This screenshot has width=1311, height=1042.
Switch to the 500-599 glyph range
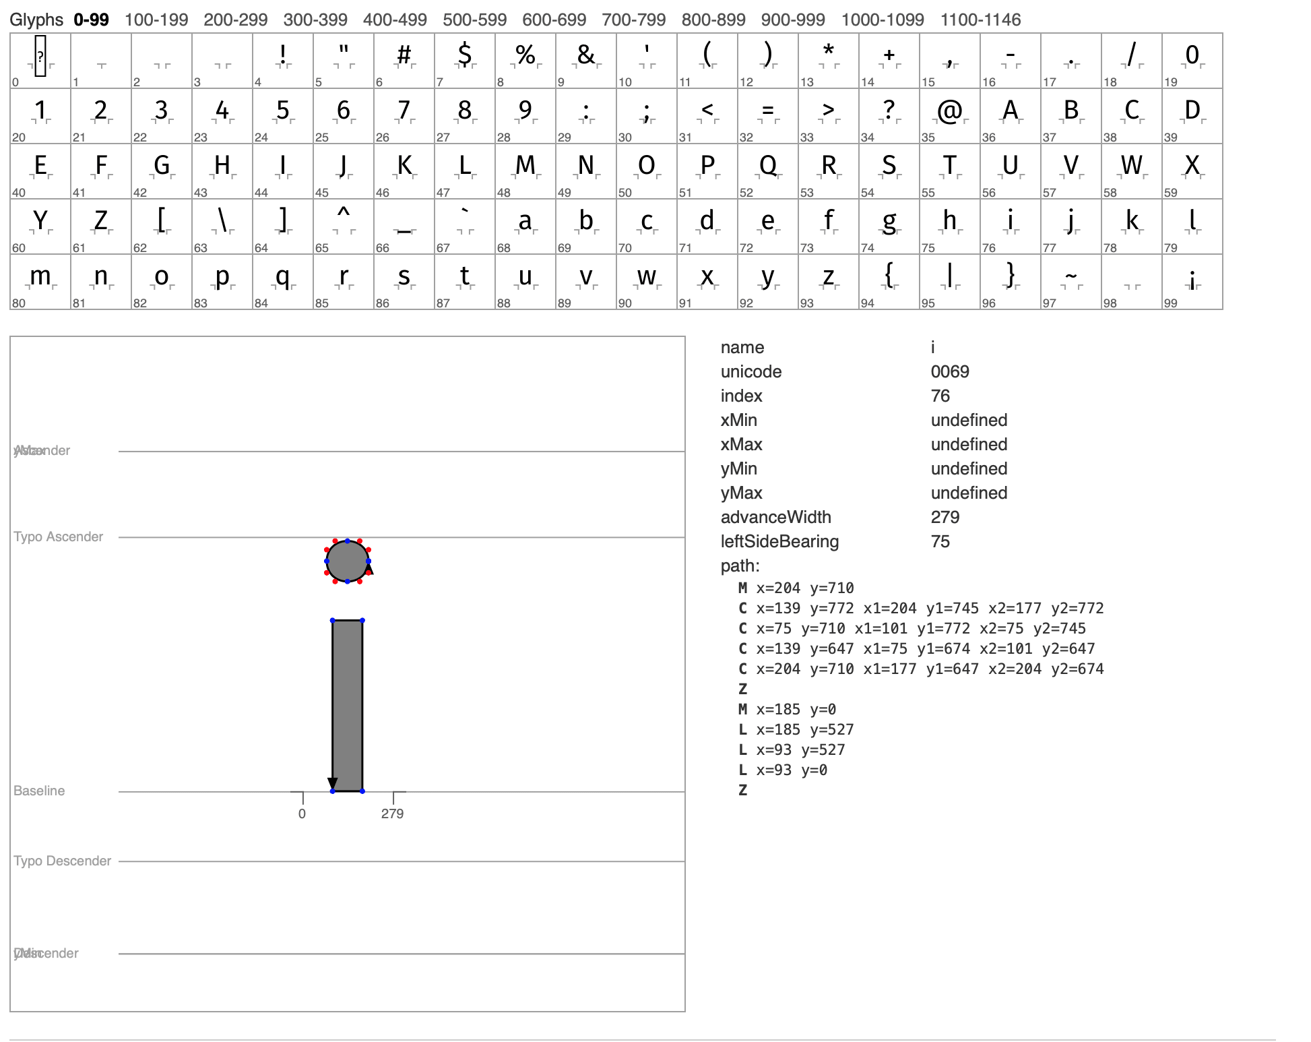pos(474,20)
